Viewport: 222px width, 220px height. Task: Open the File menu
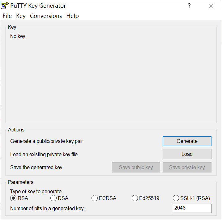[x=7, y=16]
